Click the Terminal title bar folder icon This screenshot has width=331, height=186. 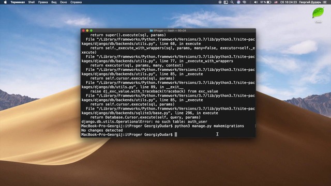[x=151, y=30]
